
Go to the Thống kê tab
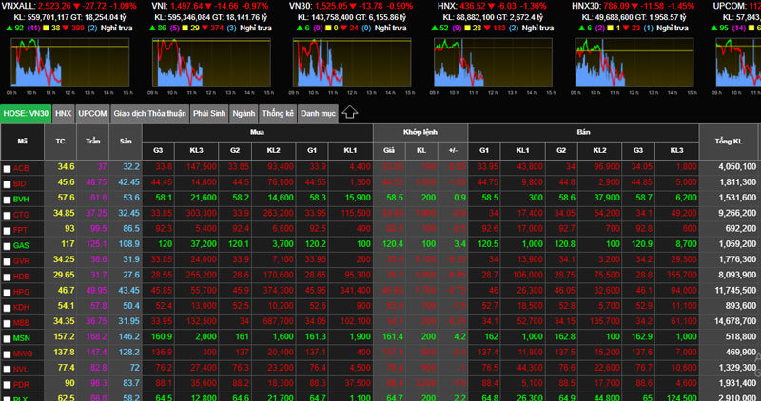click(277, 113)
